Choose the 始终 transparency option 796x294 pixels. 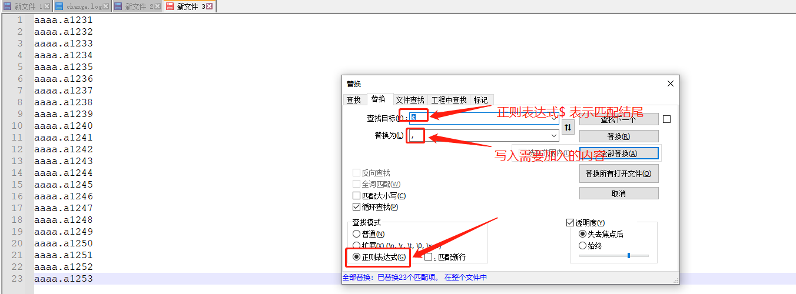[583, 246]
